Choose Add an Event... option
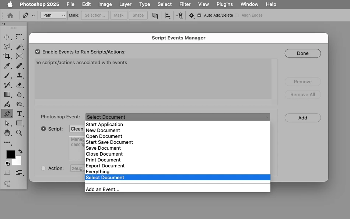 (x=178, y=189)
